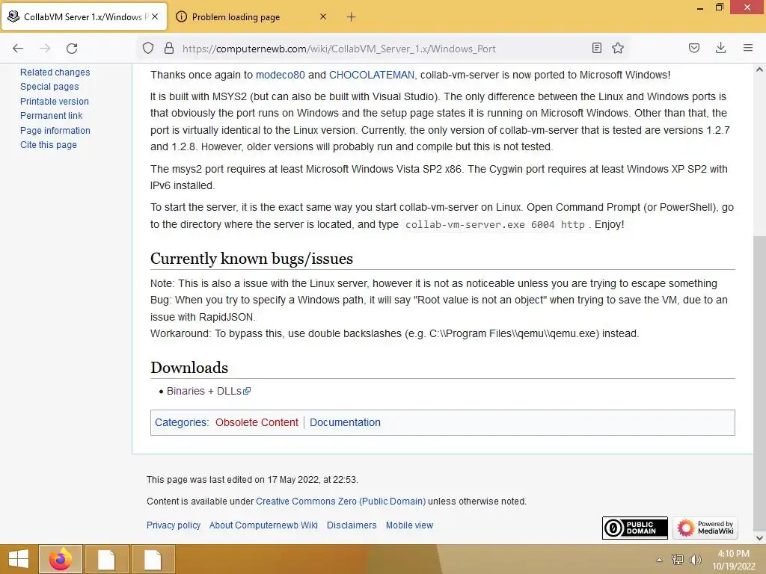
Task: Click the collab-vm-server.exe 6004 http code text
Action: pyautogui.click(x=495, y=224)
